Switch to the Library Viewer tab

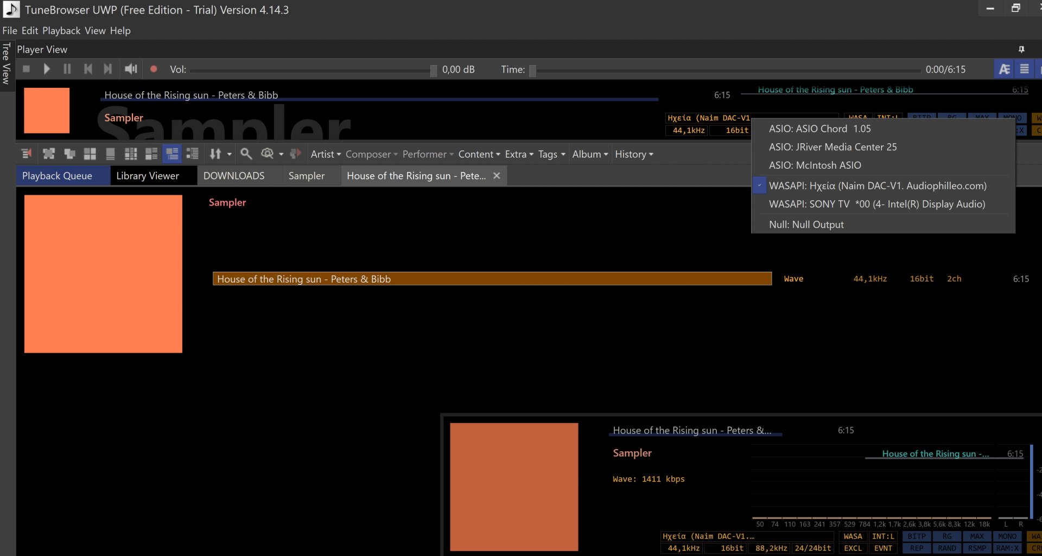click(x=148, y=176)
